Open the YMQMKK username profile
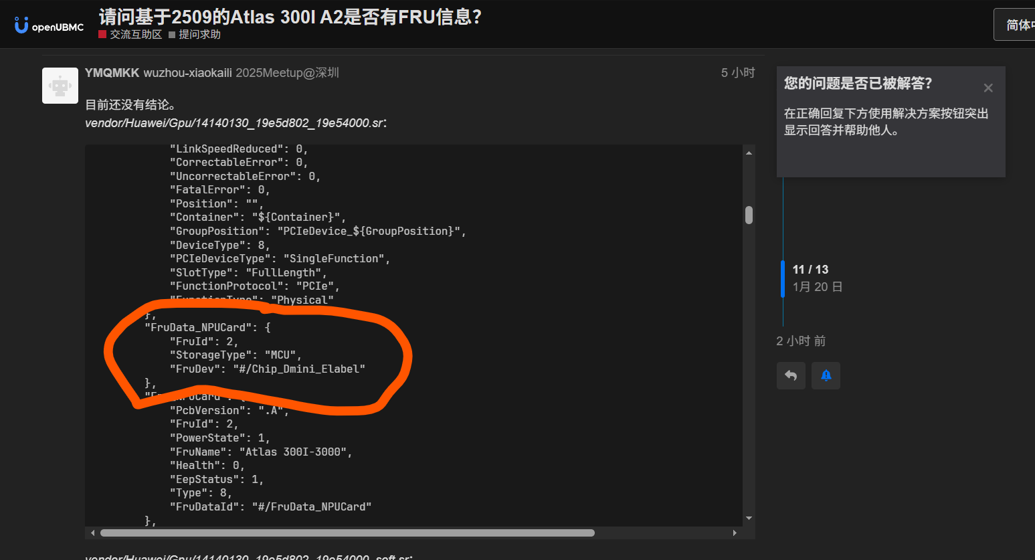Image resolution: width=1035 pixels, height=560 pixels. tap(112, 73)
